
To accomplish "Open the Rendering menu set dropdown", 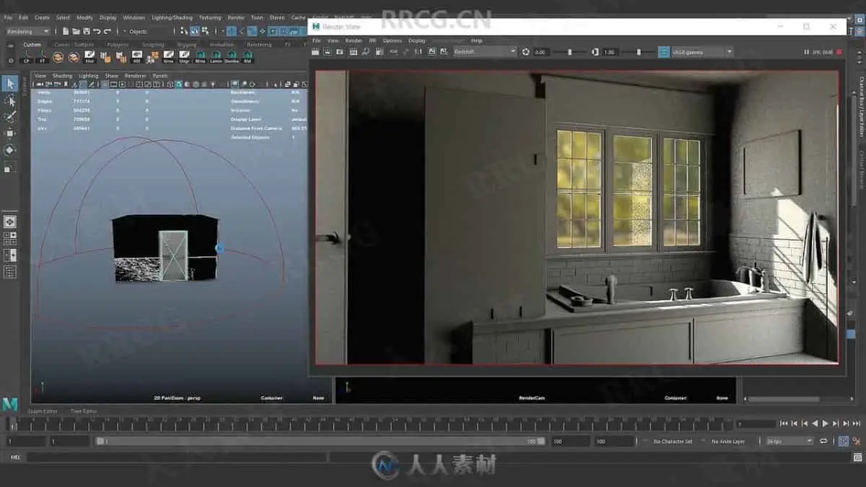I will (28, 31).
